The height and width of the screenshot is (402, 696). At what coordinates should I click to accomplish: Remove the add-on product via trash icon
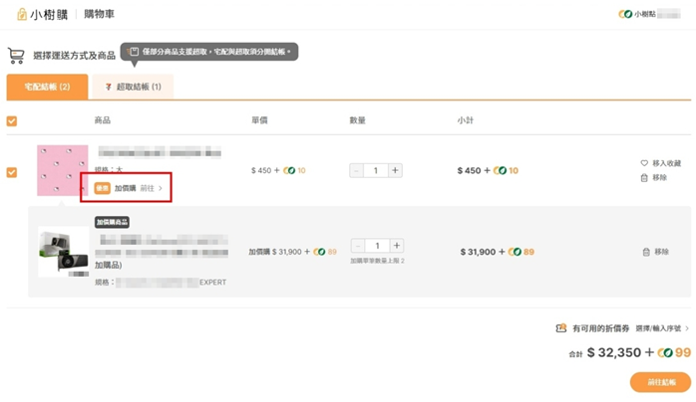point(647,252)
